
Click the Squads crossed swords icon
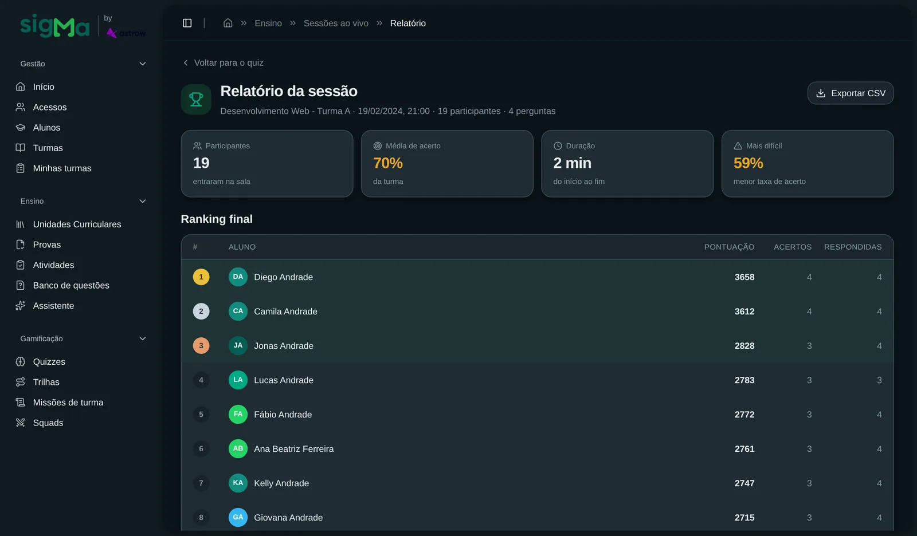(21, 423)
